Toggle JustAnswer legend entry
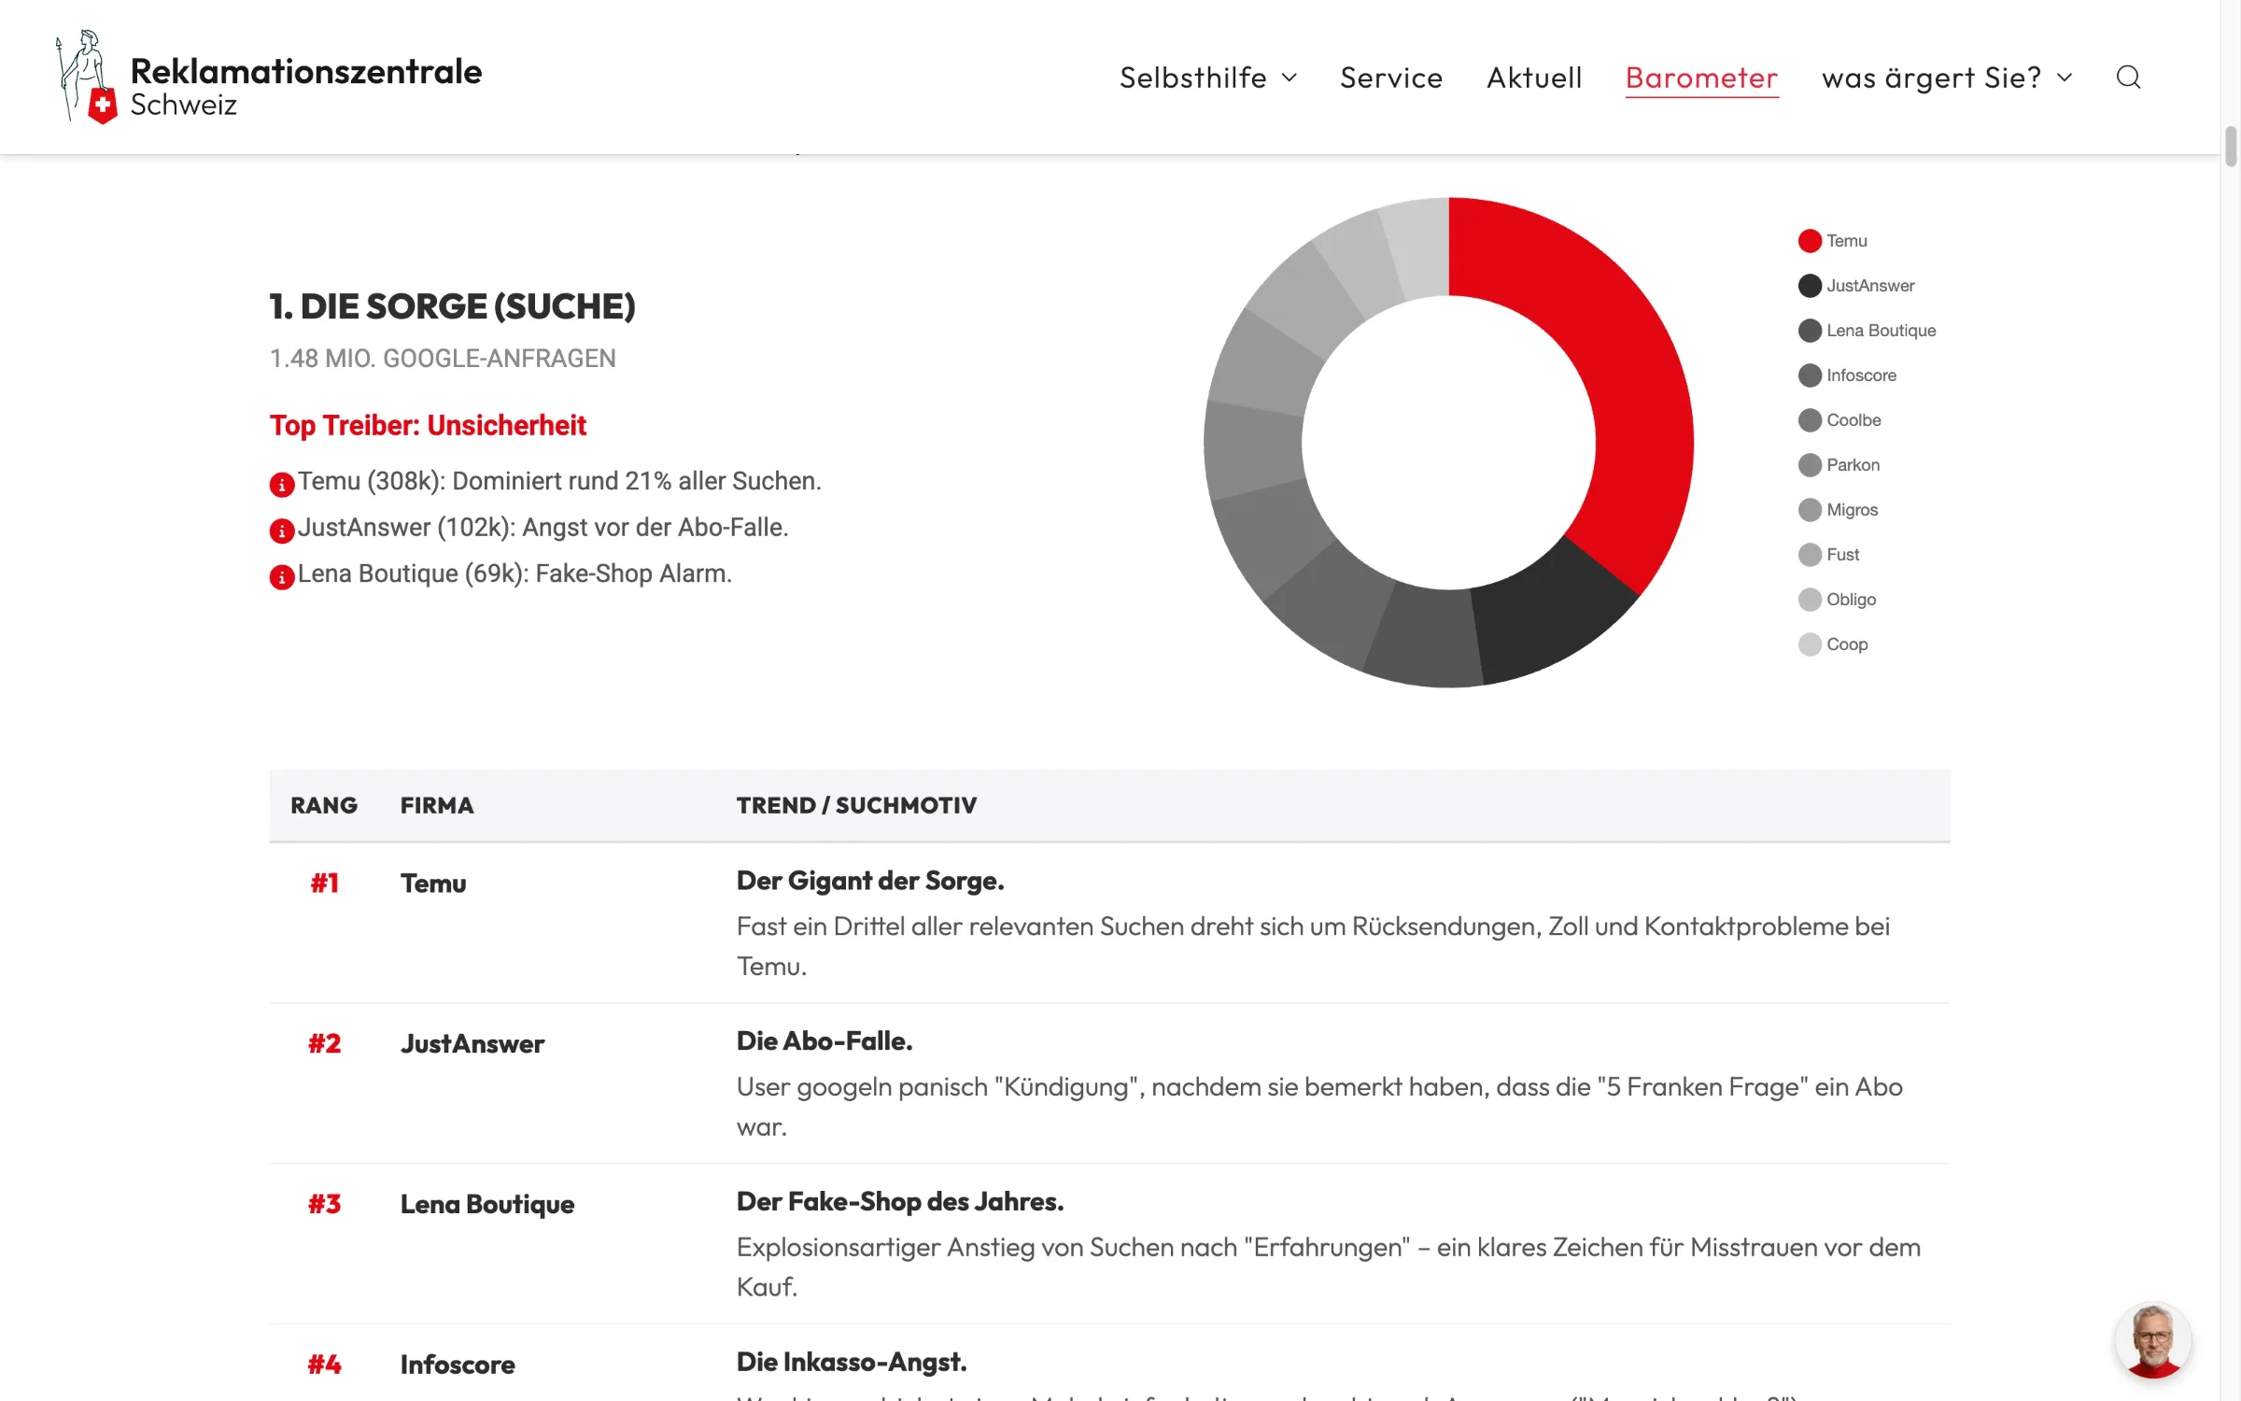The width and height of the screenshot is (2241, 1401). pyautogui.click(x=1856, y=286)
